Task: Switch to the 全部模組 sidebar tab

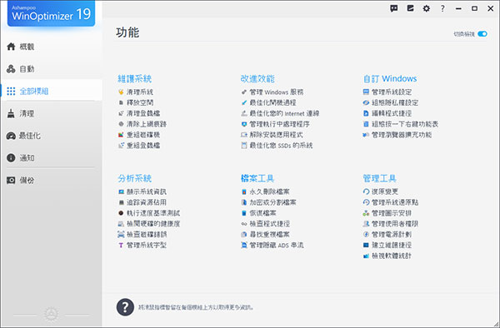Action: [52, 91]
